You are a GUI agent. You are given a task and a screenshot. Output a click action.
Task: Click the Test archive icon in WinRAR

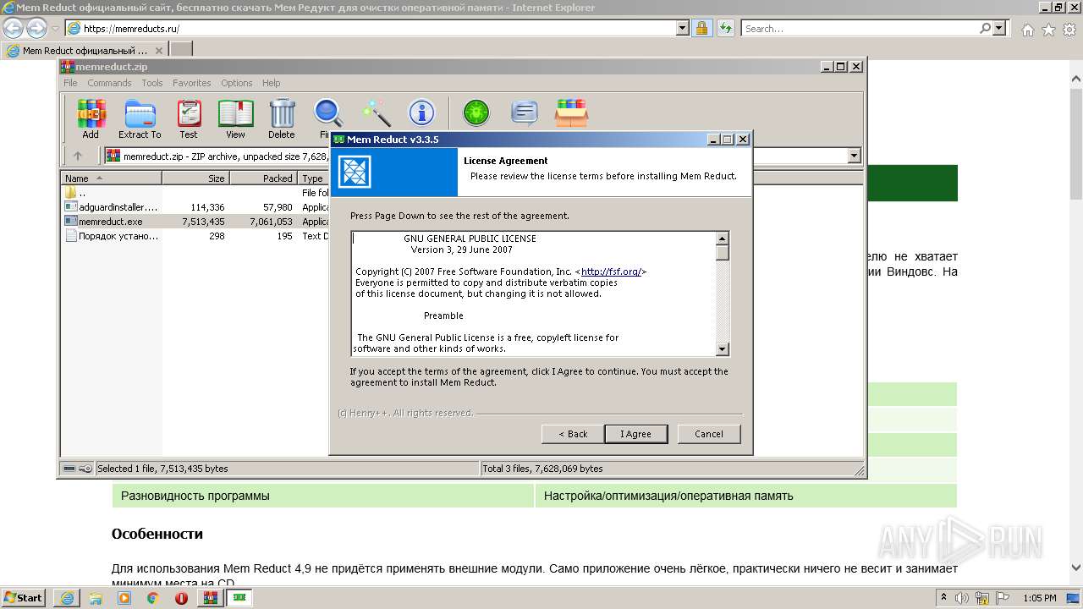click(x=188, y=119)
